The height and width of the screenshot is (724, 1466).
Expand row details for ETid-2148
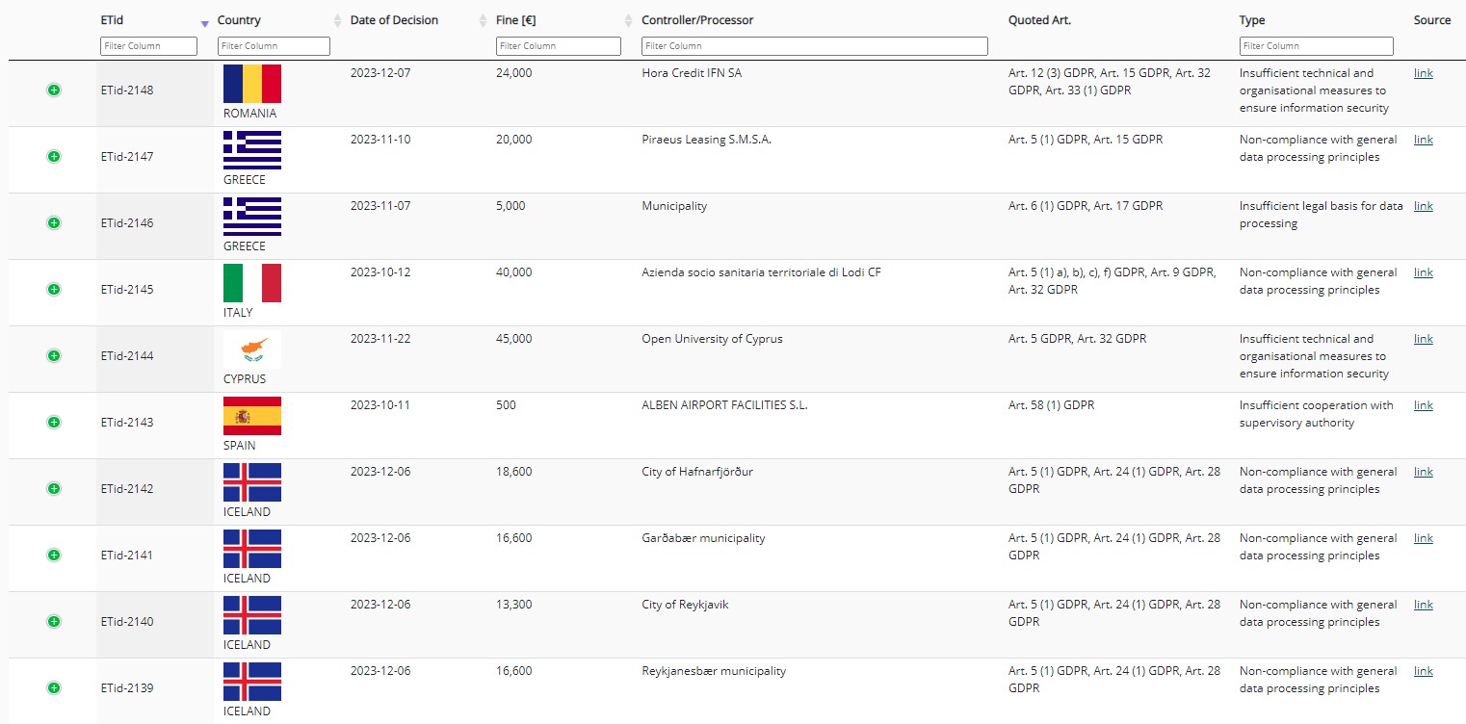(54, 90)
